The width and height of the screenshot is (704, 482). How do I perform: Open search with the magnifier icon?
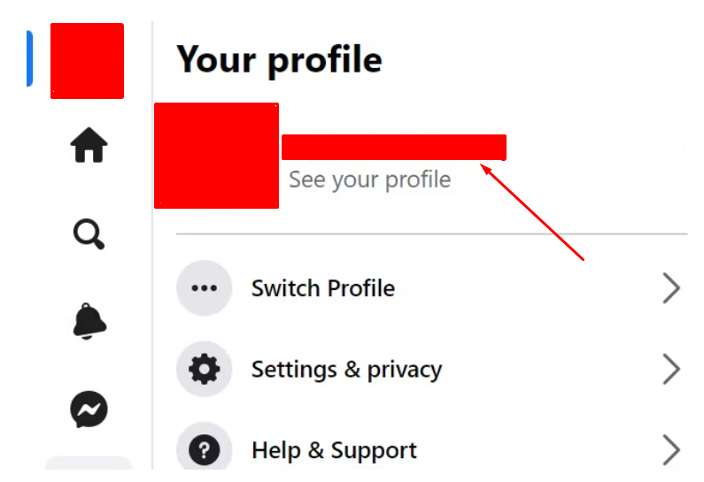[x=89, y=233]
